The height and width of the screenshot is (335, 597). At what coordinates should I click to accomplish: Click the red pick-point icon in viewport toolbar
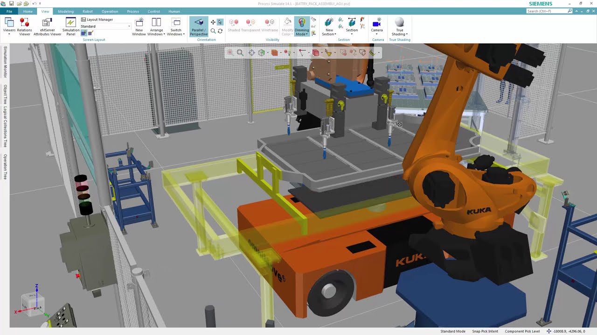pos(286,53)
